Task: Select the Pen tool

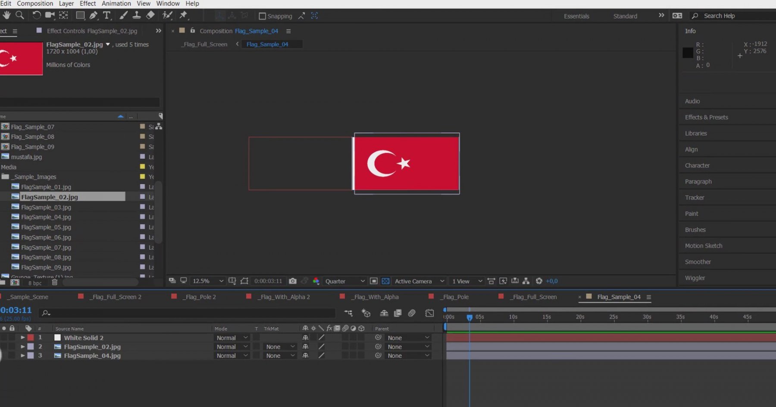Action: (93, 15)
